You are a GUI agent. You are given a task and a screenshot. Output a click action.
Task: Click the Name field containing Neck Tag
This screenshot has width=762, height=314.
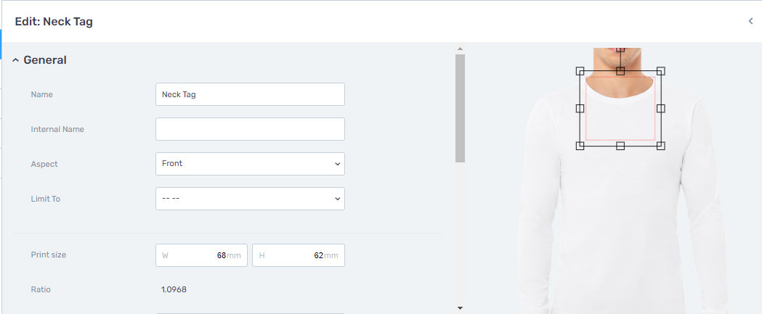click(x=251, y=94)
